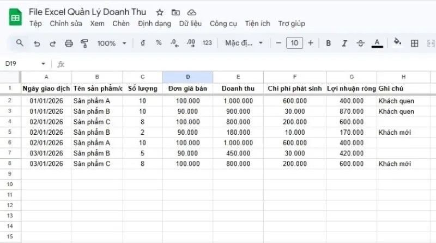Toggle strikethrough formatting
The image size is (436, 243).
(x=360, y=43)
